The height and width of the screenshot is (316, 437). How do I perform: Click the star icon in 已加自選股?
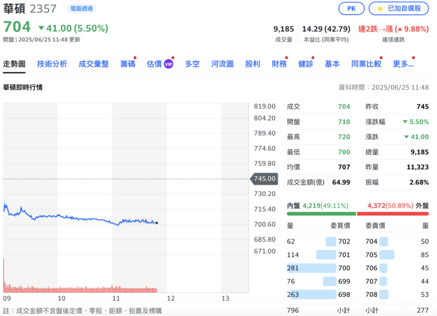(380, 9)
